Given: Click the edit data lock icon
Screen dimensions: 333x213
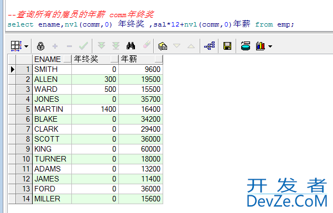Looking at the screenshot, I should pos(40,46).
